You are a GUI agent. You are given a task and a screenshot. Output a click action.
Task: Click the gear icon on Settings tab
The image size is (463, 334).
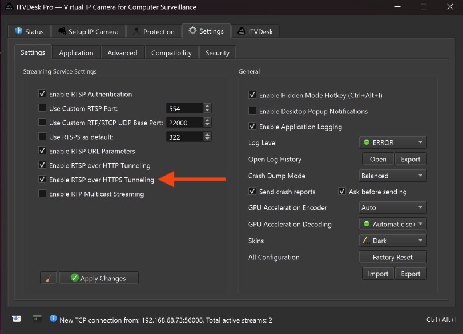[192, 30]
